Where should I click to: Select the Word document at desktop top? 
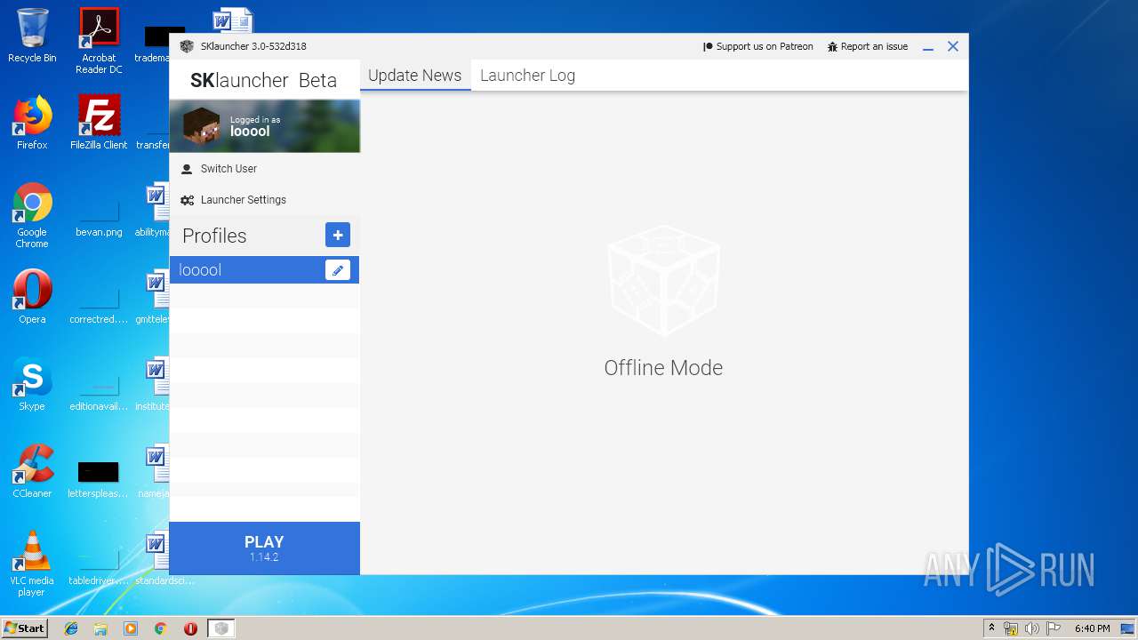(x=233, y=21)
